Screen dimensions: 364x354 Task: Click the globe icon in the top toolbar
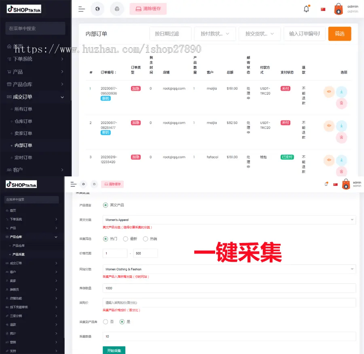click(x=97, y=9)
